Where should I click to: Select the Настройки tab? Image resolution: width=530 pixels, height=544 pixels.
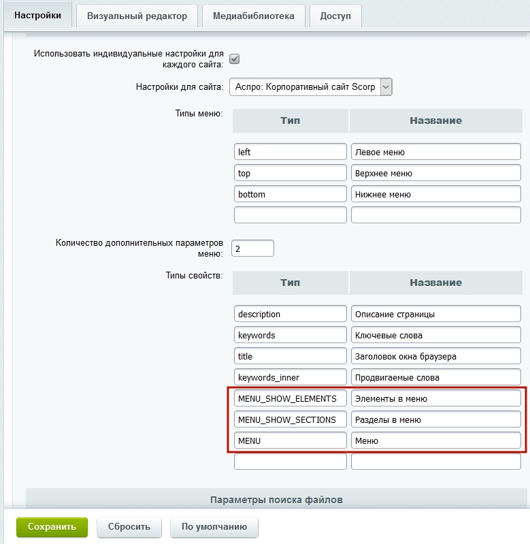37,15
